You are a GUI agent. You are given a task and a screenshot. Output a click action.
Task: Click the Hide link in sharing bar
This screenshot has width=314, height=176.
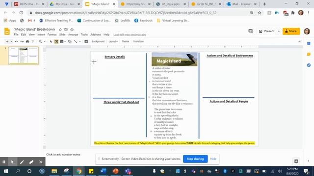point(213,159)
